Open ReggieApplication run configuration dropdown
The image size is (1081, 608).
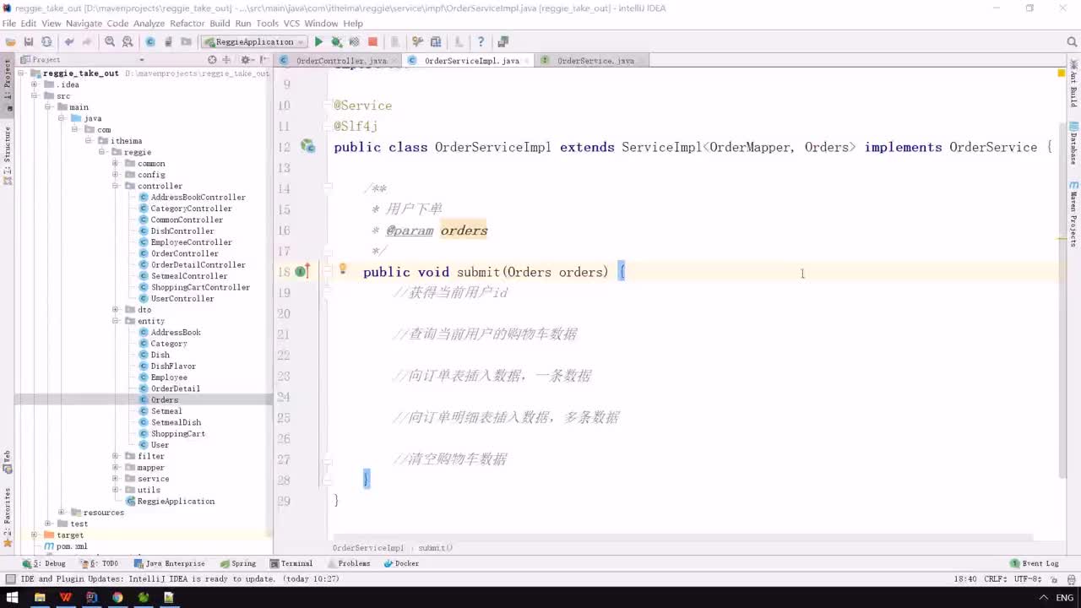tap(254, 41)
